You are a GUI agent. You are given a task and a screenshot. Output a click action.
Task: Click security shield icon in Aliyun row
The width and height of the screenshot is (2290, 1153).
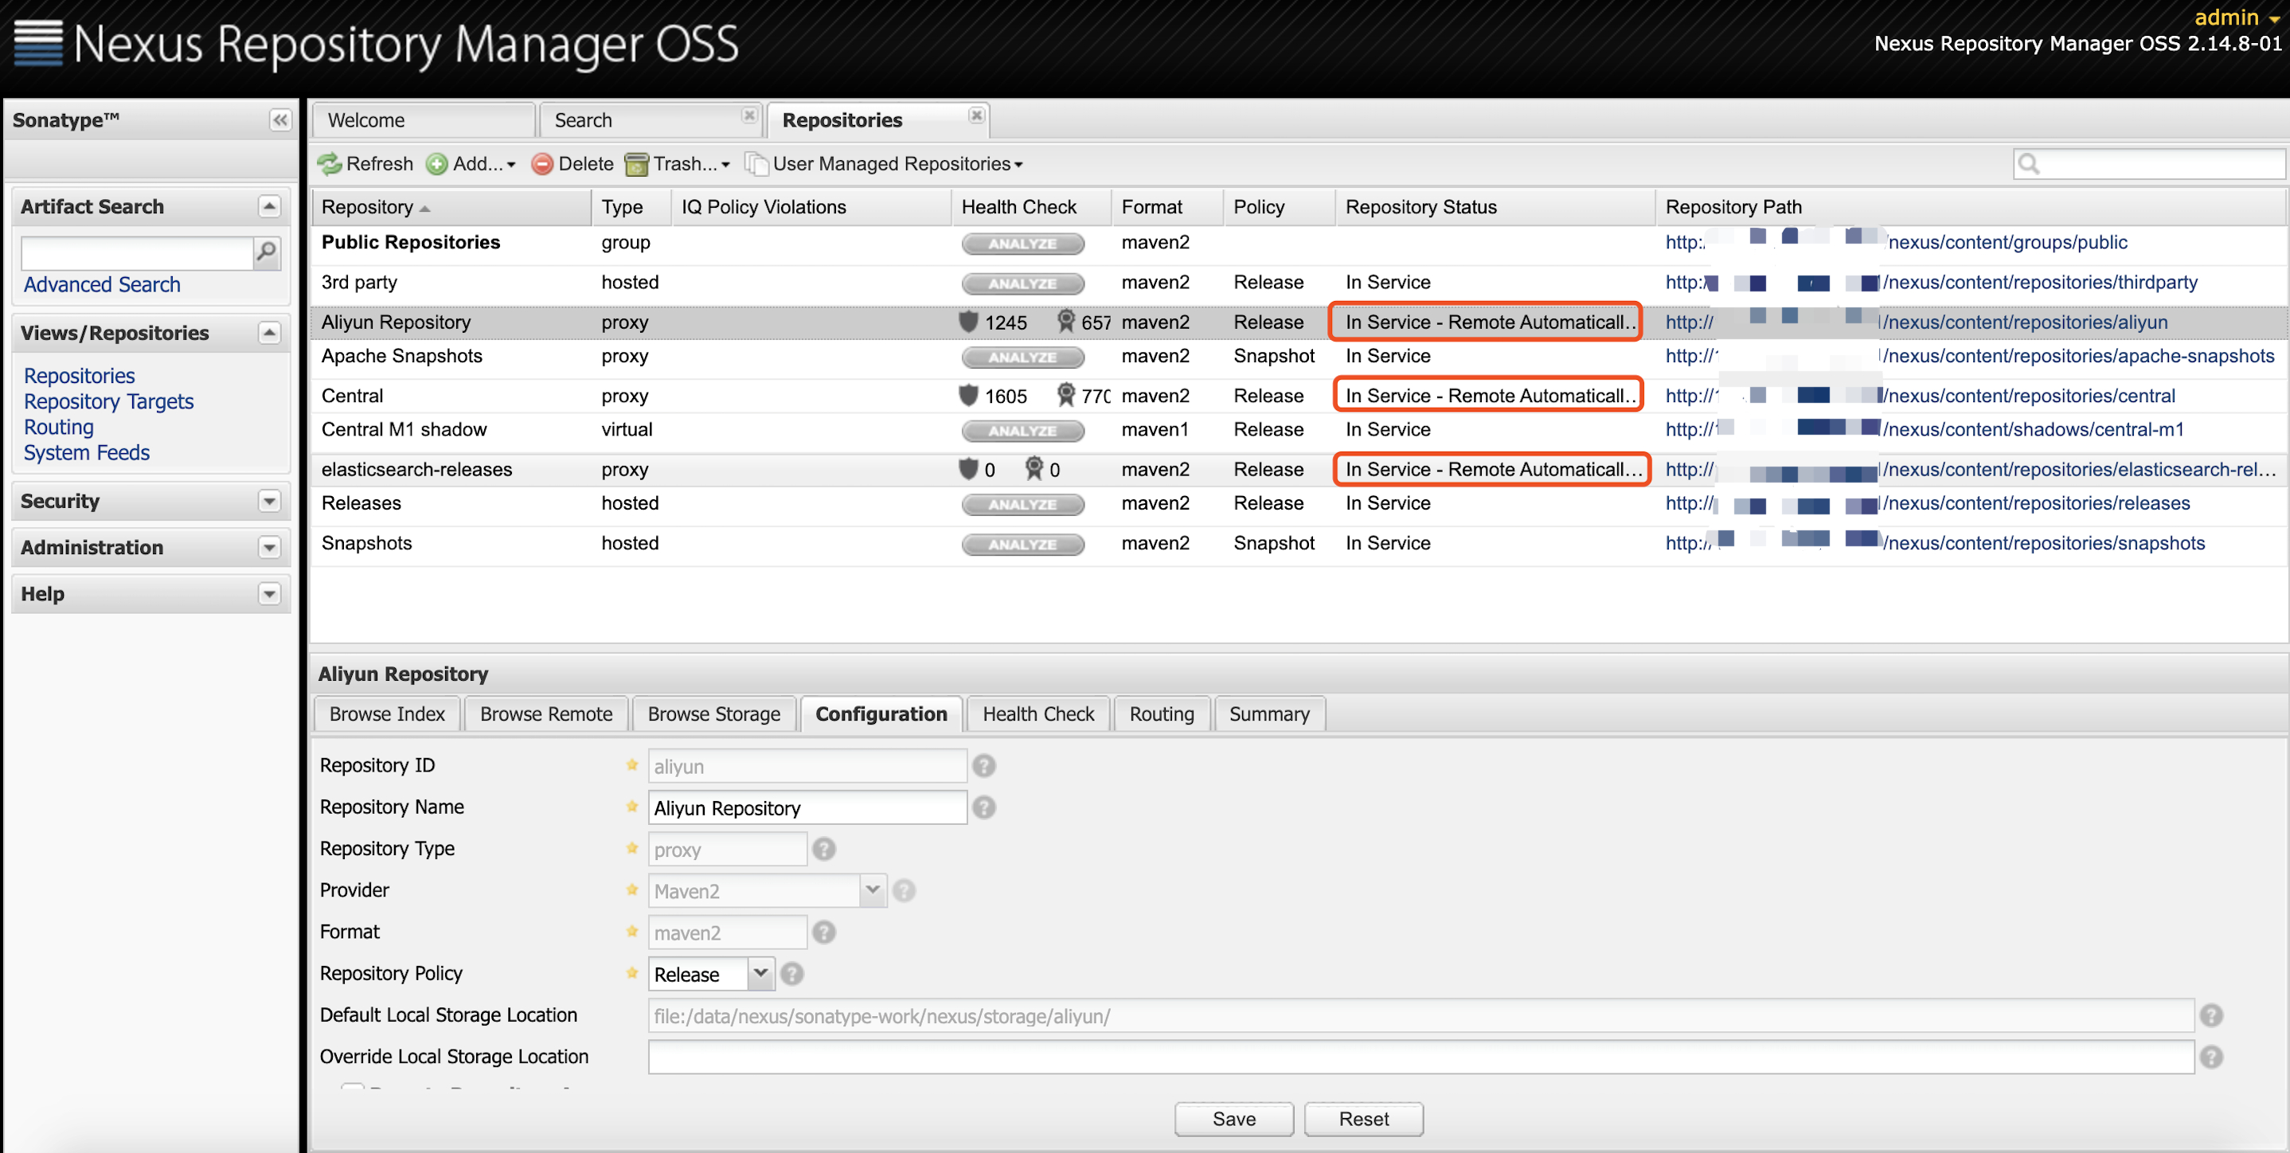click(x=968, y=322)
